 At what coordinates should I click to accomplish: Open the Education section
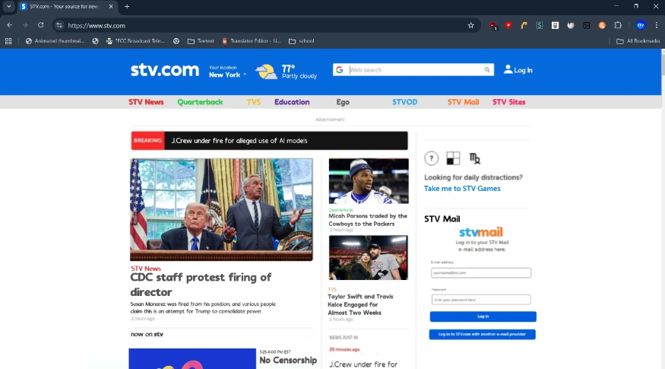pos(292,102)
